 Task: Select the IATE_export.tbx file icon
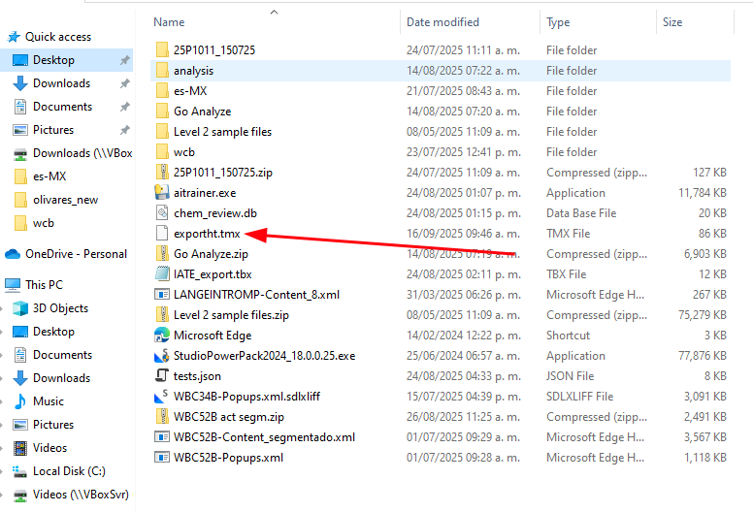162,274
